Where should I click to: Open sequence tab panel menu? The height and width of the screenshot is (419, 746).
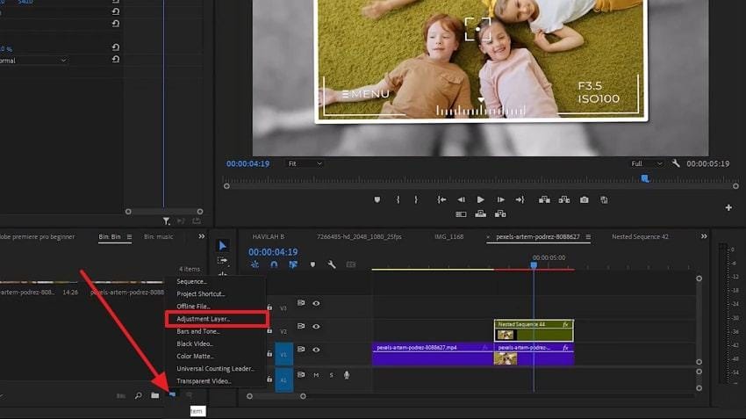tap(588, 237)
